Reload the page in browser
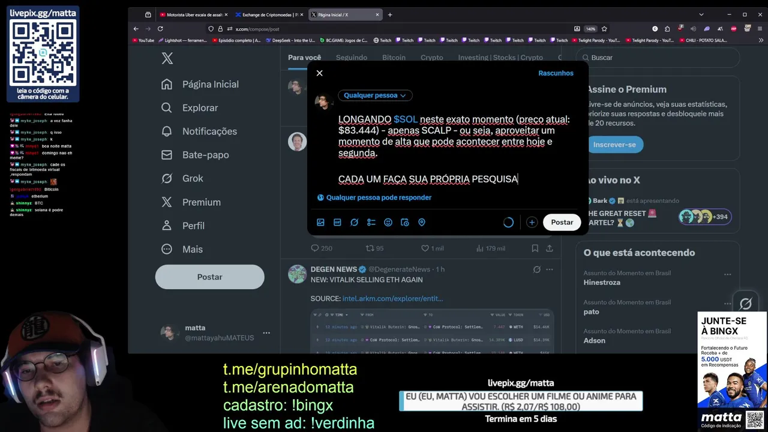This screenshot has height=432, width=768. pyautogui.click(x=160, y=29)
